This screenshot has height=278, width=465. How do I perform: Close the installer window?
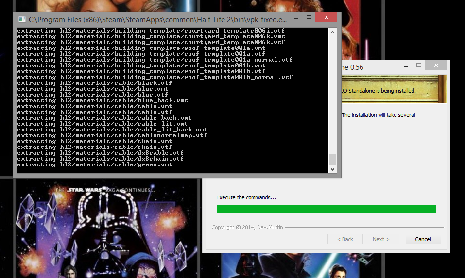point(436,65)
